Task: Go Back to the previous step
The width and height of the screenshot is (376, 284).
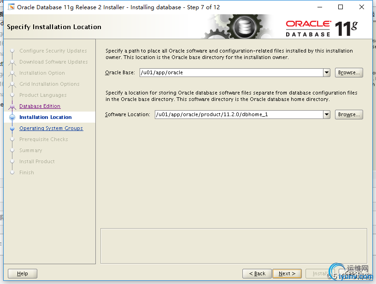Action: [x=257, y=273]
